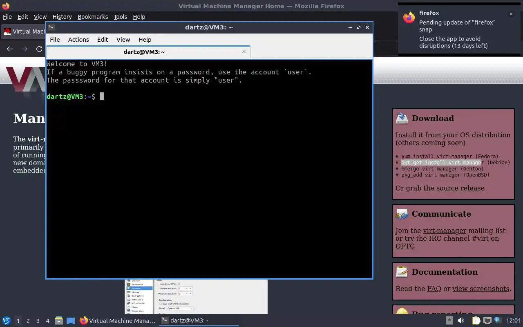Click the Documentation section icon
This screenshot has width=523, height=327.
tap(402, 272)
